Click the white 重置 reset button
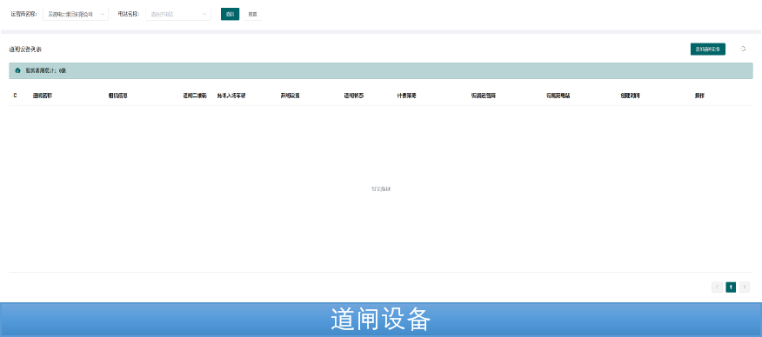This screenshot has width=762, height=337. coord(252,14)
